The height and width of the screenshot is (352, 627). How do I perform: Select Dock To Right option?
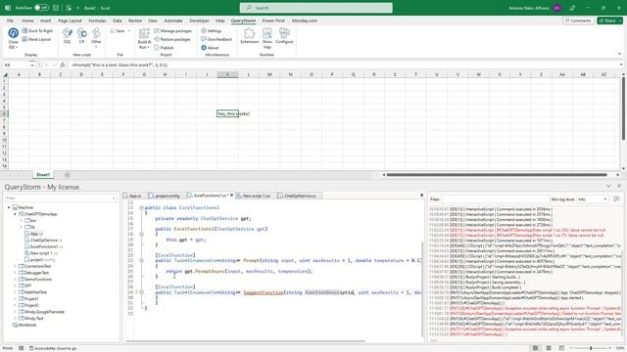click(37, 30)
